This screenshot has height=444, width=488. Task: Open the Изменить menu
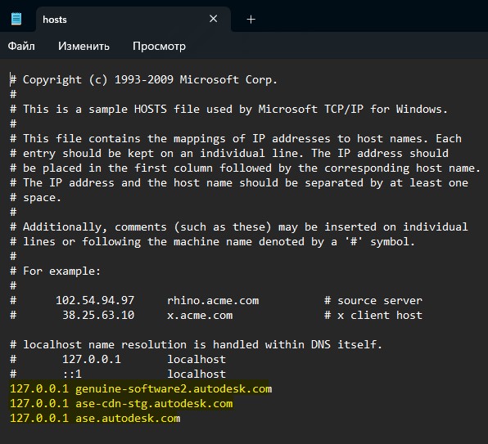pyautogui.click(x=84, y=46)
